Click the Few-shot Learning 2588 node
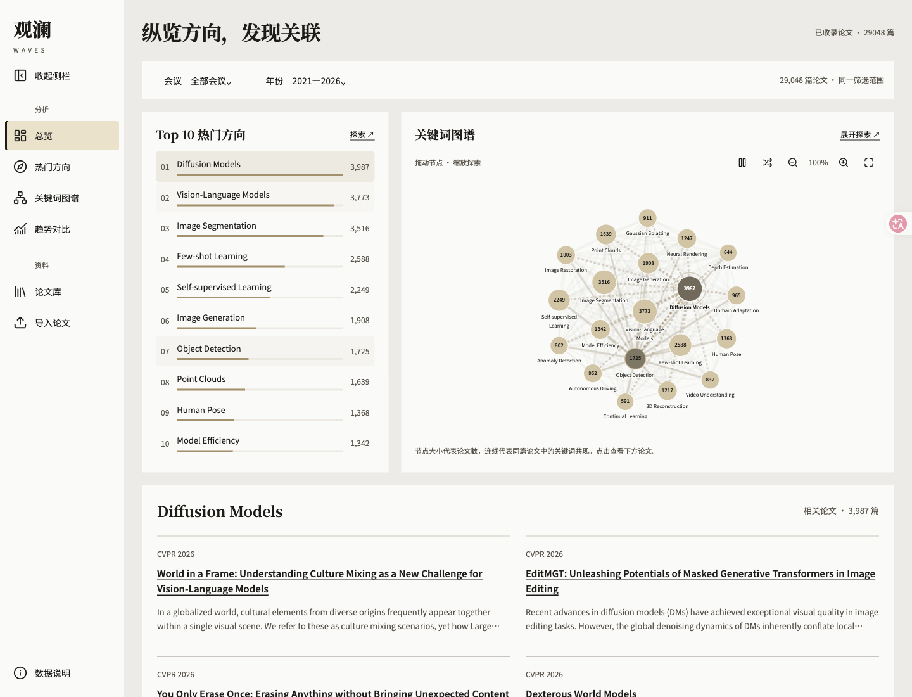This screenshot has height=697, width=912. tap(680, 345)
